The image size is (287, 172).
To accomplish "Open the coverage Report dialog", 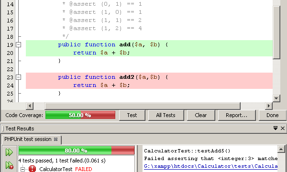I will click(236, 115).
